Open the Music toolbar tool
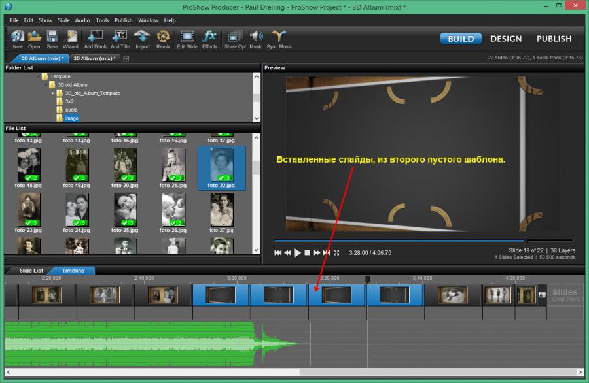The width and height of the screenshot is (589, 383). (x=256, y=39)
